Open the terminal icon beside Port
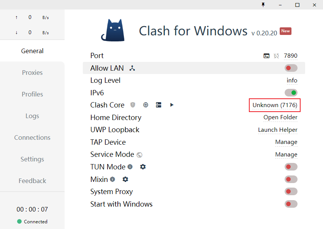323x229 pixels. click(266, 56)
